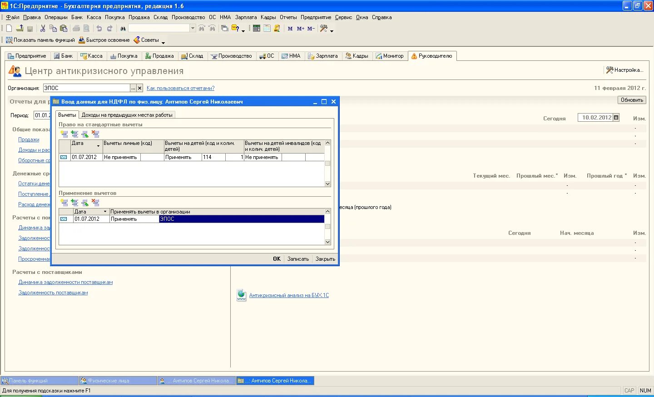Click the New document icon in toolbar
This screenshot has height=397, width=654.
9,28
